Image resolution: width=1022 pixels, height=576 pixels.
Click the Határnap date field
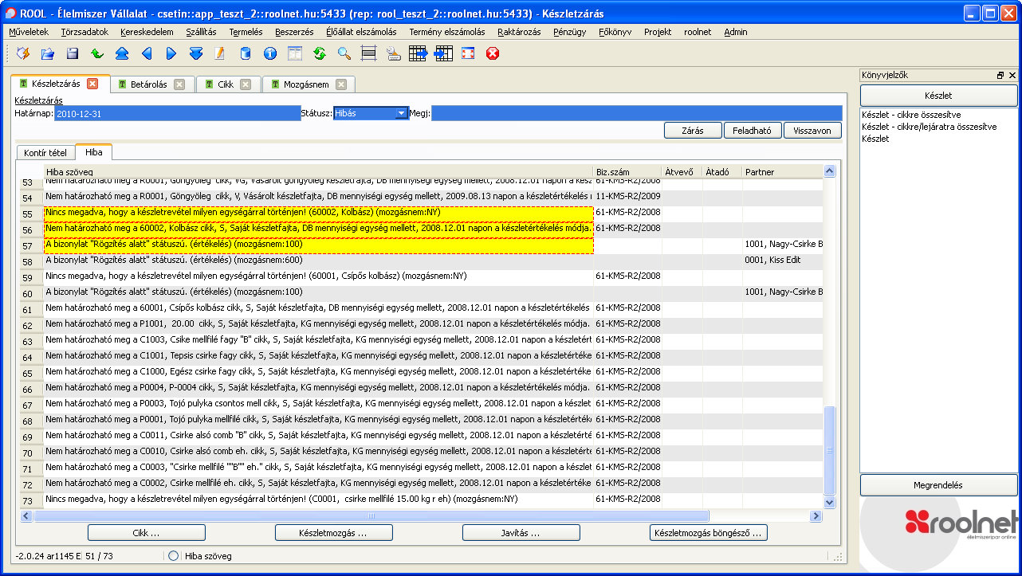pyautogui.click(x=177, y=113)
